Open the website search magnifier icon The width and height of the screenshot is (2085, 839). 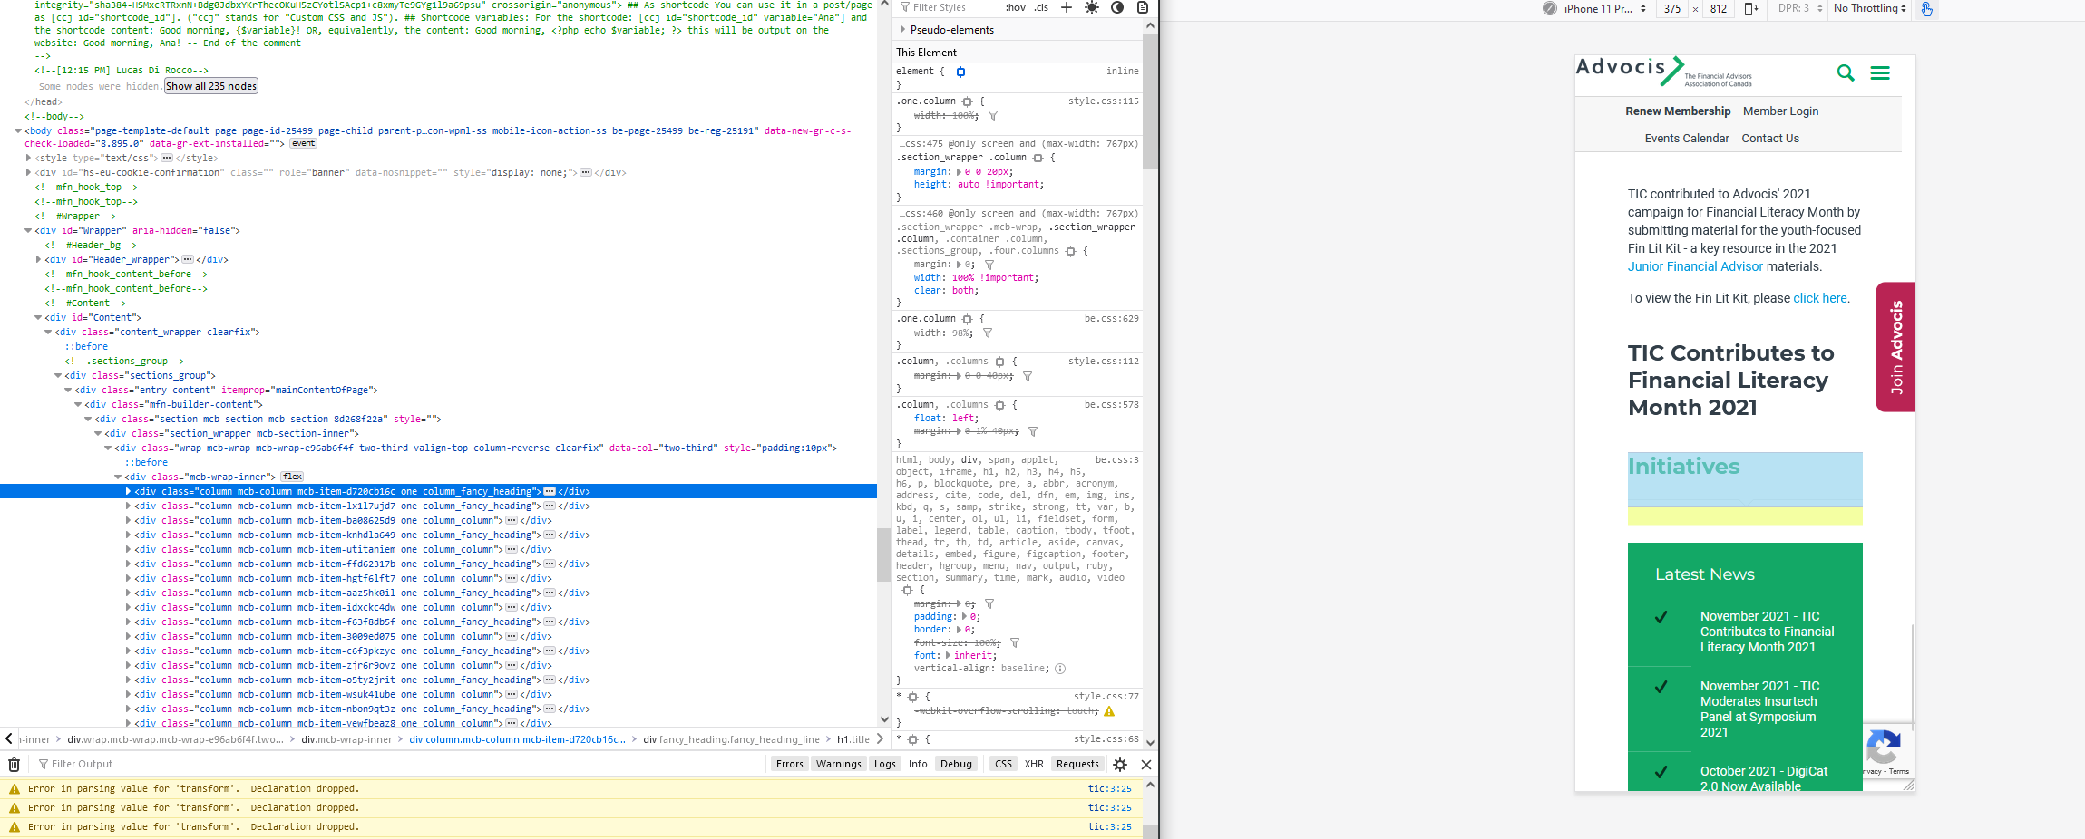(1846, 72)
